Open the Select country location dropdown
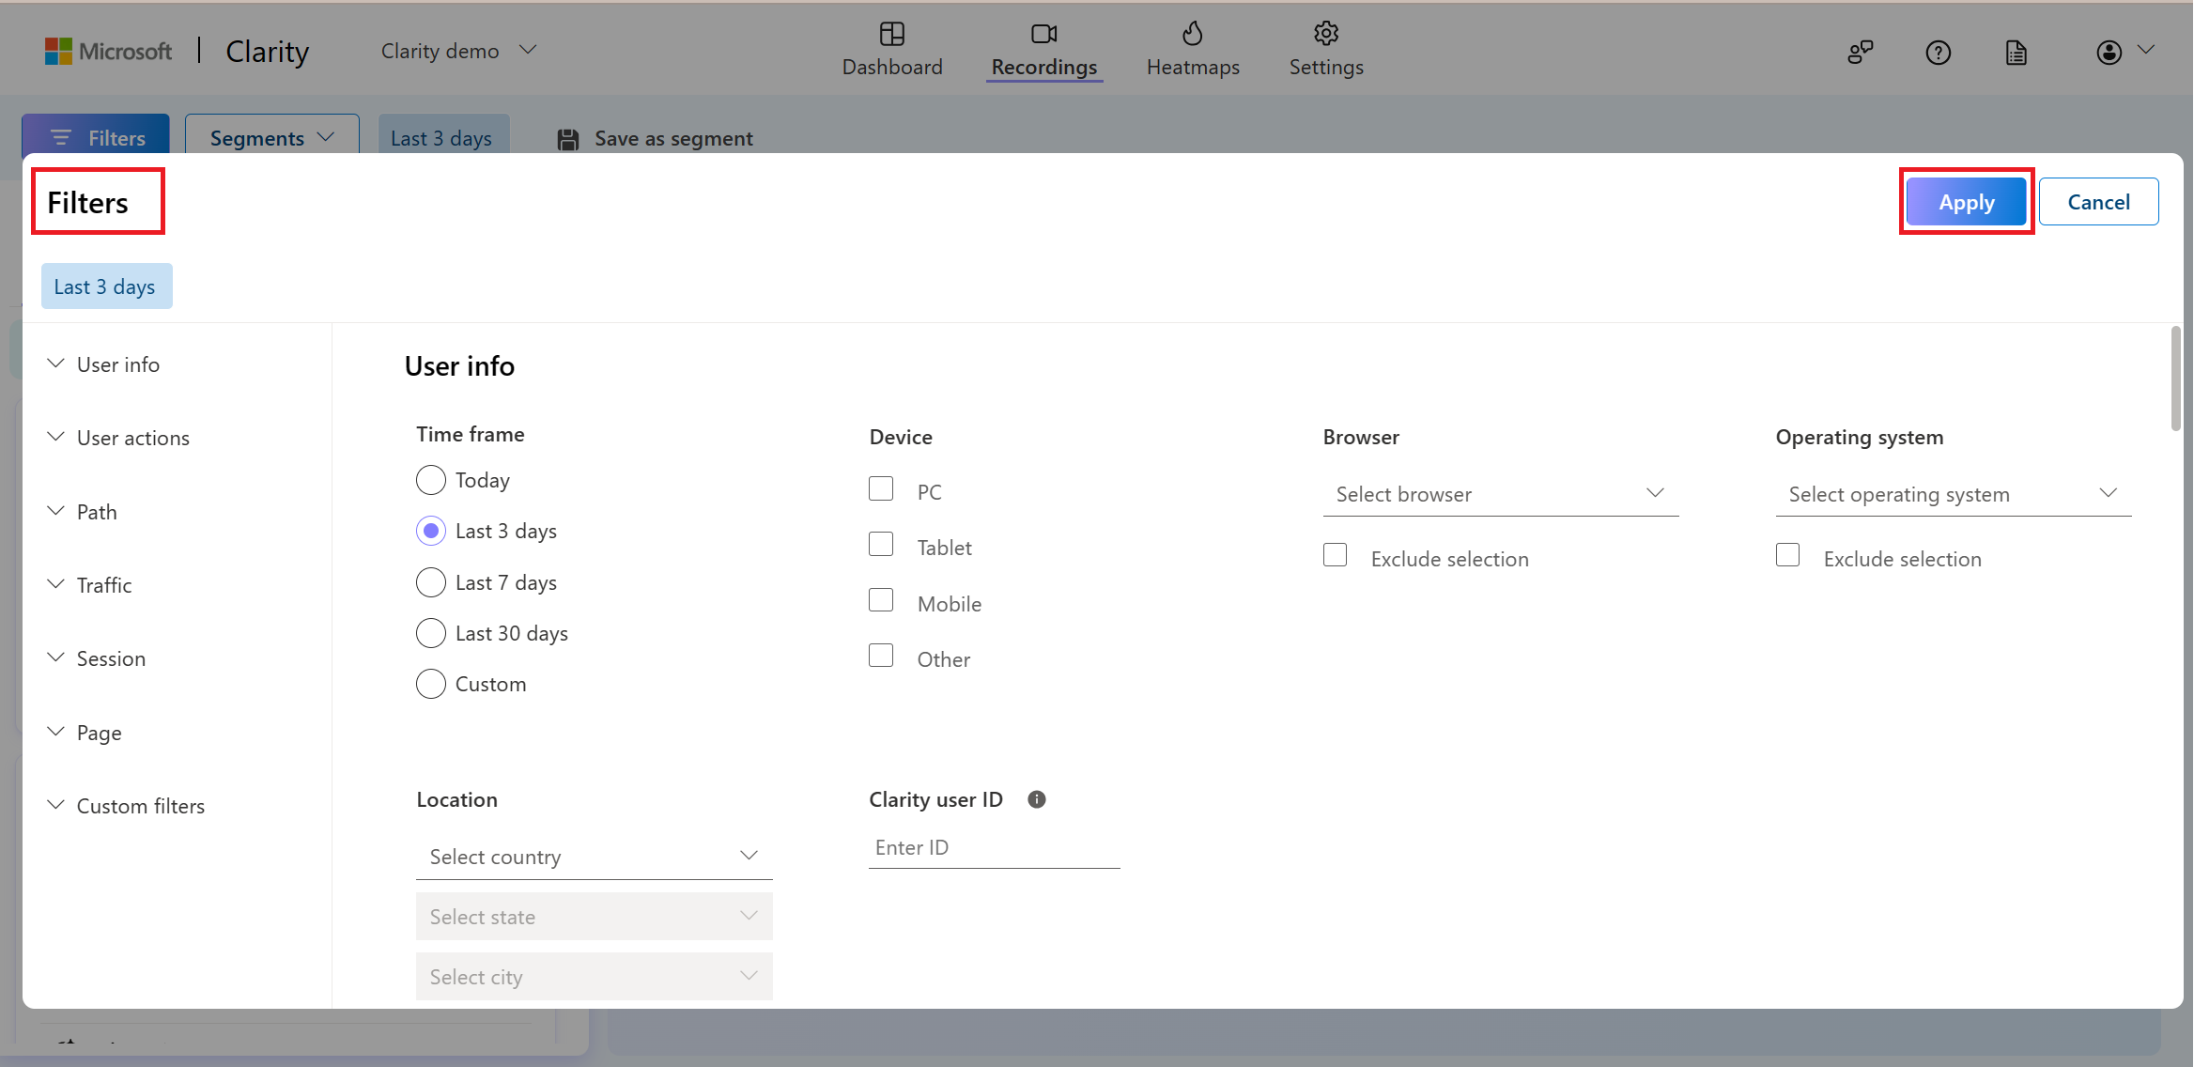 click(x=594, y=856)
